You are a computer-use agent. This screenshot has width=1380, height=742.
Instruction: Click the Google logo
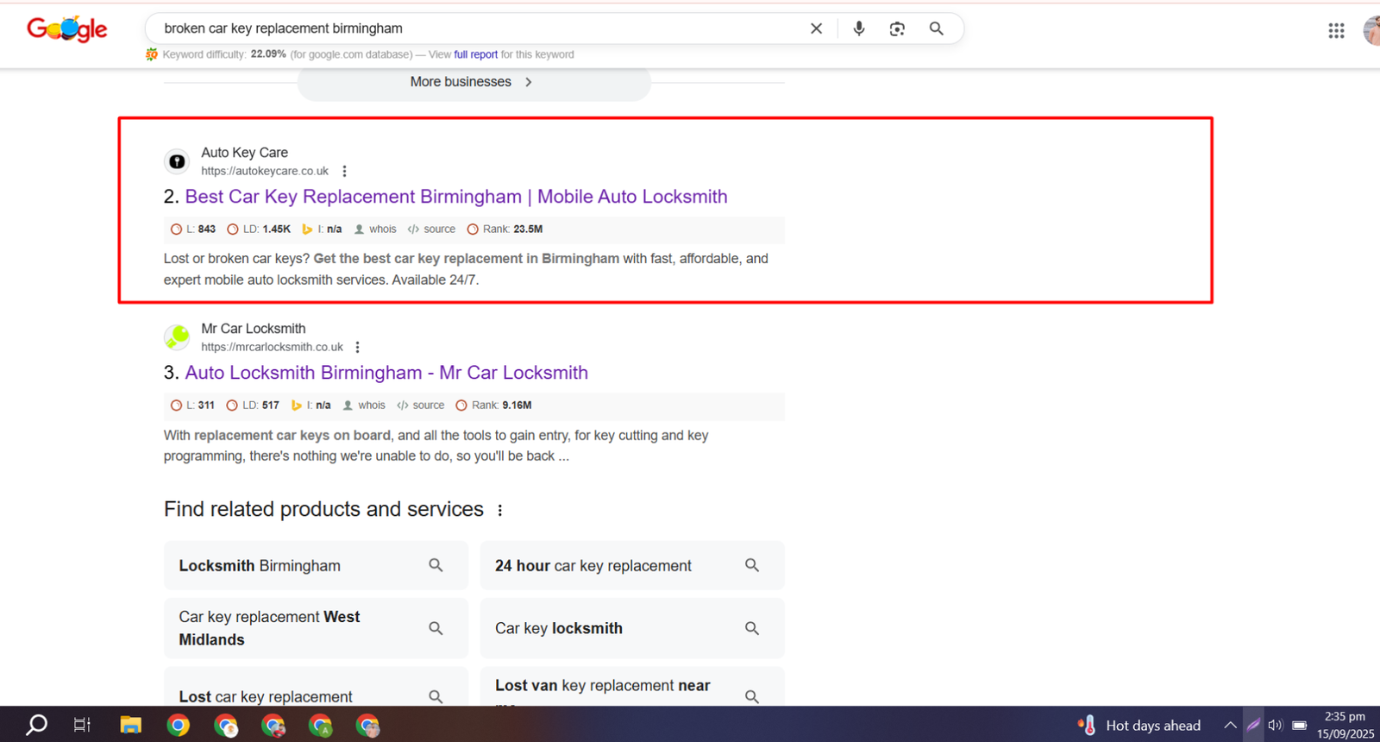[67, 29]
